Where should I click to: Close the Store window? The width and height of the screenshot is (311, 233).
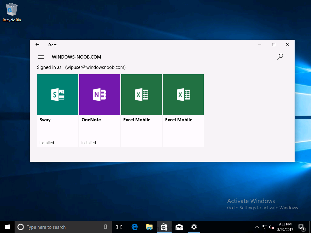288,45
